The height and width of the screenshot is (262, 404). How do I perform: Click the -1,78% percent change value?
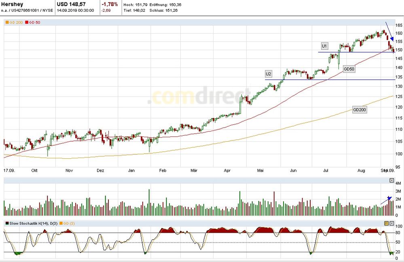(110, 4)
